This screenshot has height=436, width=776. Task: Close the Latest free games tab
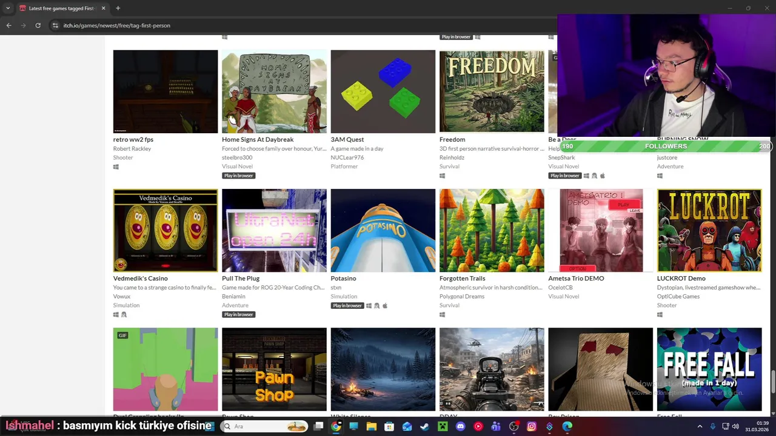click(x=103, y=8)
